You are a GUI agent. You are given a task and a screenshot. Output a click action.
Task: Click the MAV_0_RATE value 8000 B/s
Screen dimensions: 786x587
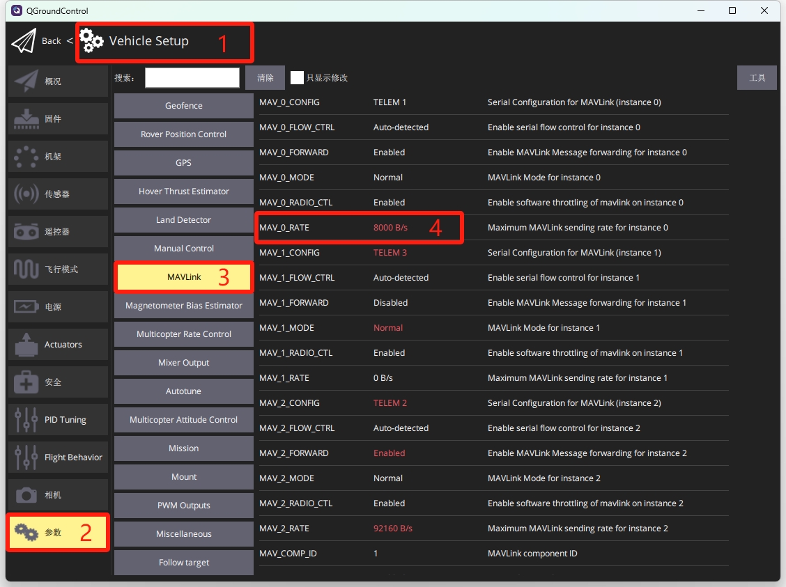click(390, 228)
